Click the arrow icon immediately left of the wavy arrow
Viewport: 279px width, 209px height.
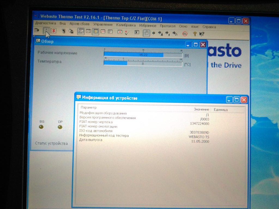168,33
